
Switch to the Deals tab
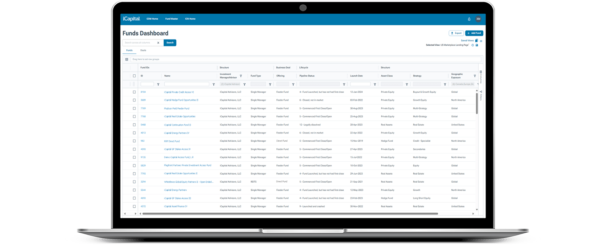click(x=143, y=51)
